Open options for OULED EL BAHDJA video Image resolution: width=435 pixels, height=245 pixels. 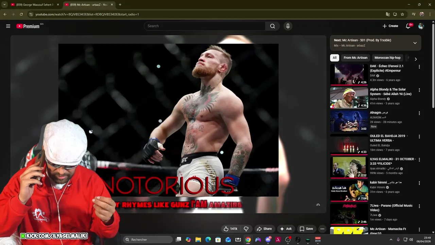(x=419, y=136)
